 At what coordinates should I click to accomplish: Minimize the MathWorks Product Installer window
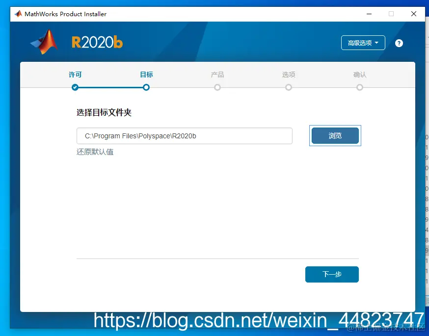[x=369, y=14]
